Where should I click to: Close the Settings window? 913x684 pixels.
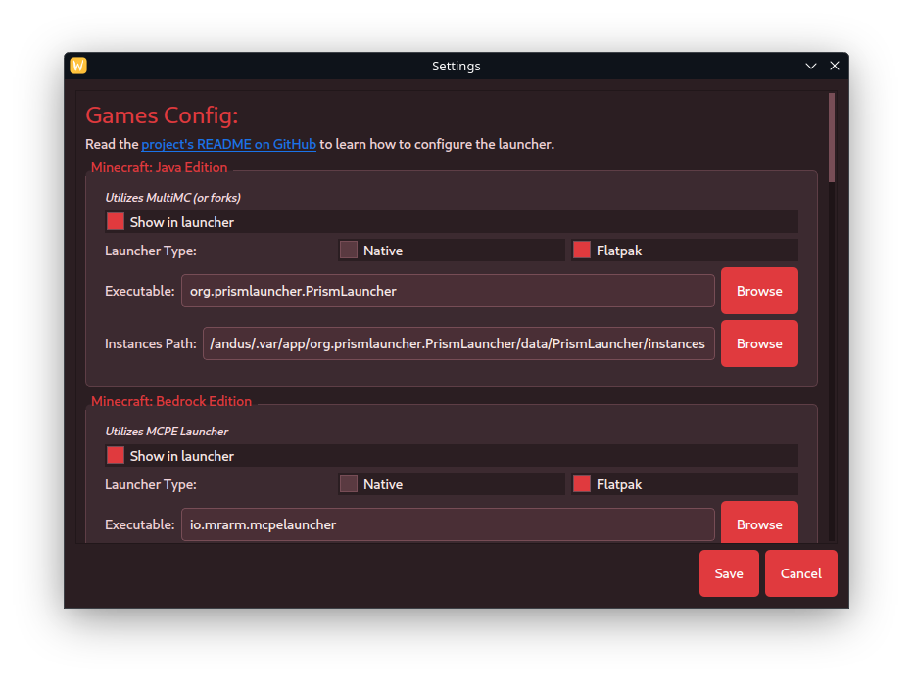click(835, 66)
